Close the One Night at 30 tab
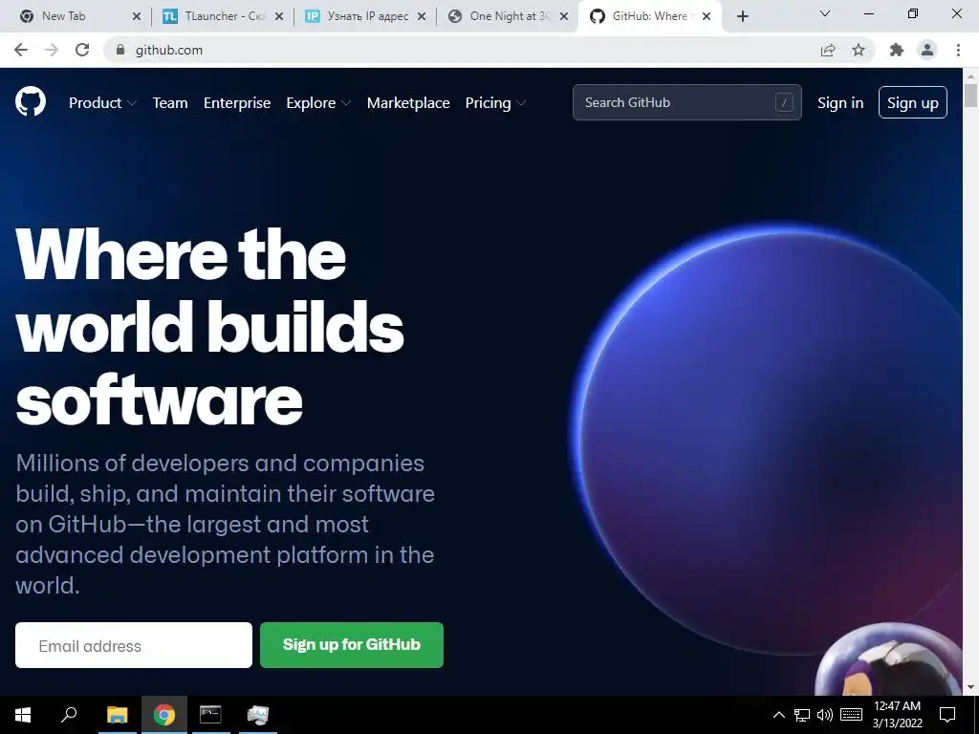 click(564, 16)
